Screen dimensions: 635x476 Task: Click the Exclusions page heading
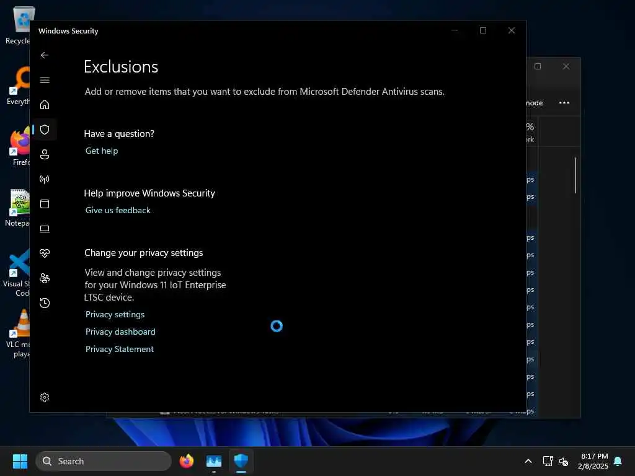click(121, 67)
